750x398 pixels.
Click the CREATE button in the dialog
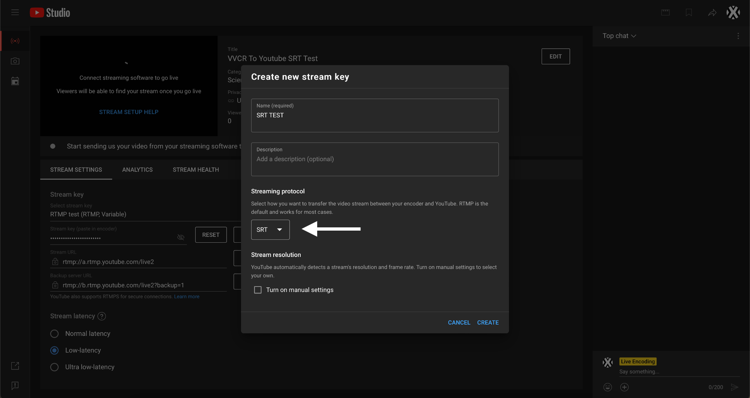(488, 322)
